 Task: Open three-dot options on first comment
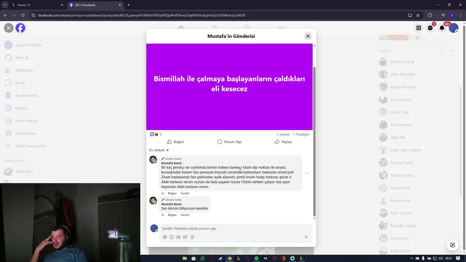307,173
